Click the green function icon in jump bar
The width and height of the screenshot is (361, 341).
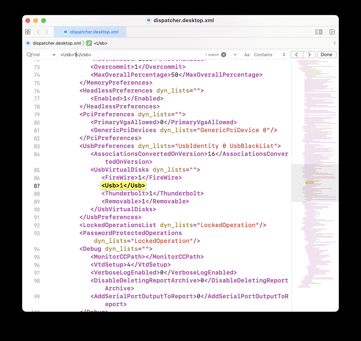(x=89, y=43)
